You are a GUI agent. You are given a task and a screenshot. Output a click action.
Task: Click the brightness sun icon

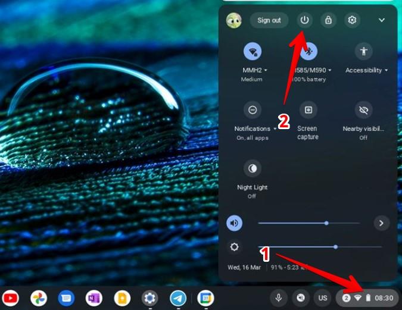234,247
